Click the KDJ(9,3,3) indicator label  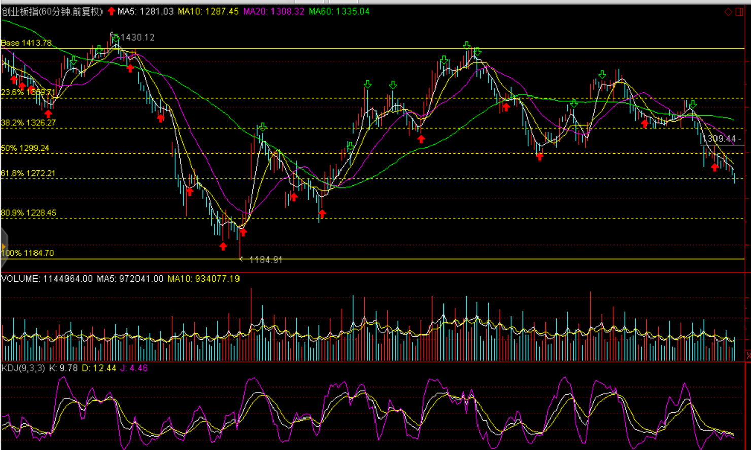point(23,368)
